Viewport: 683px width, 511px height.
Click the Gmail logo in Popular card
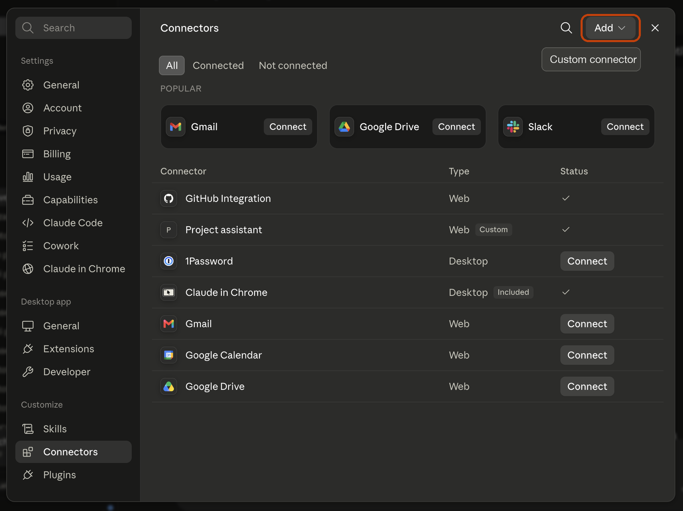coord(176,126)
